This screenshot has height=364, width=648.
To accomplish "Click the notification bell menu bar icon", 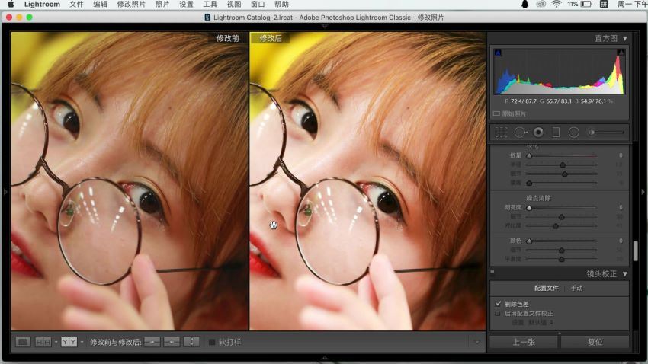I will pyautogui.click(x=524, y=4).
